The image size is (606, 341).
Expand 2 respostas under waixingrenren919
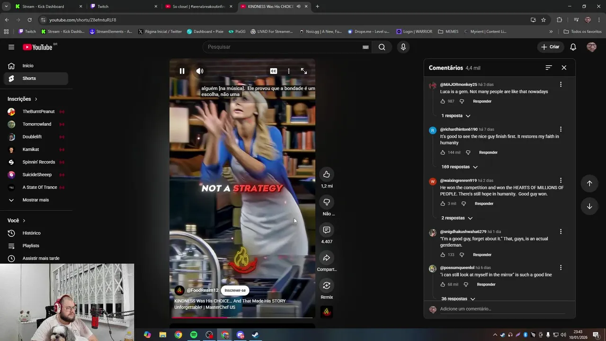(457, 218)
